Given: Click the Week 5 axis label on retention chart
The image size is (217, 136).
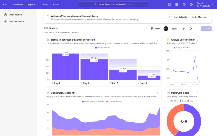Looking at the screenshot, I should coord(184,85).
